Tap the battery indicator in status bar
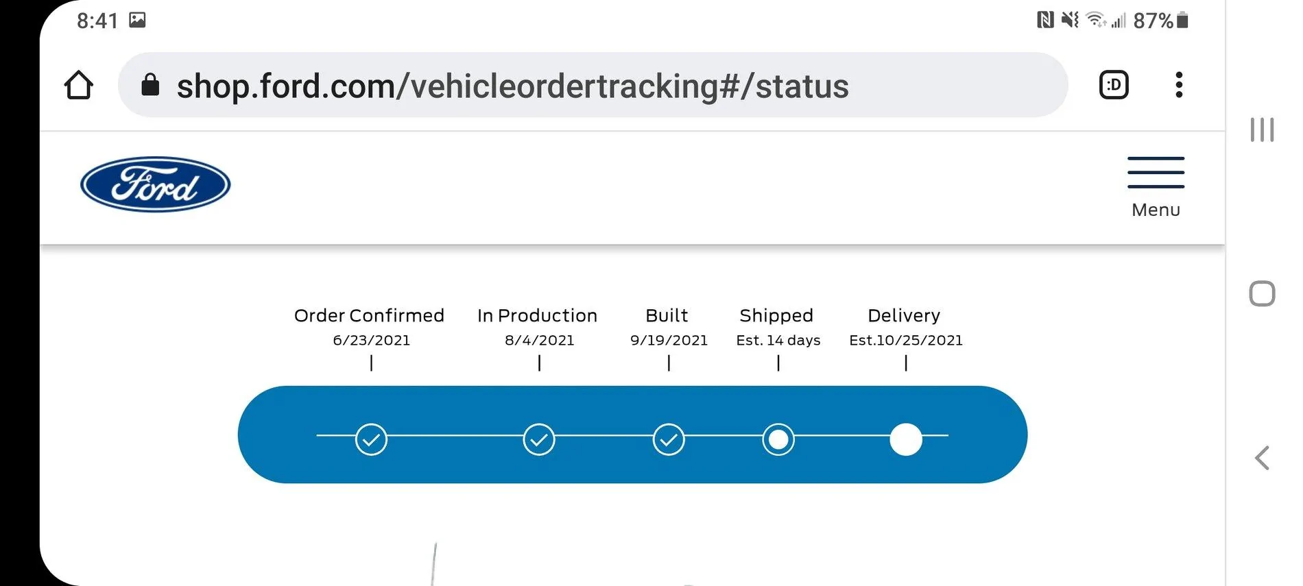This screenshot has width=1303, height=586. (x=1182, y=21)
